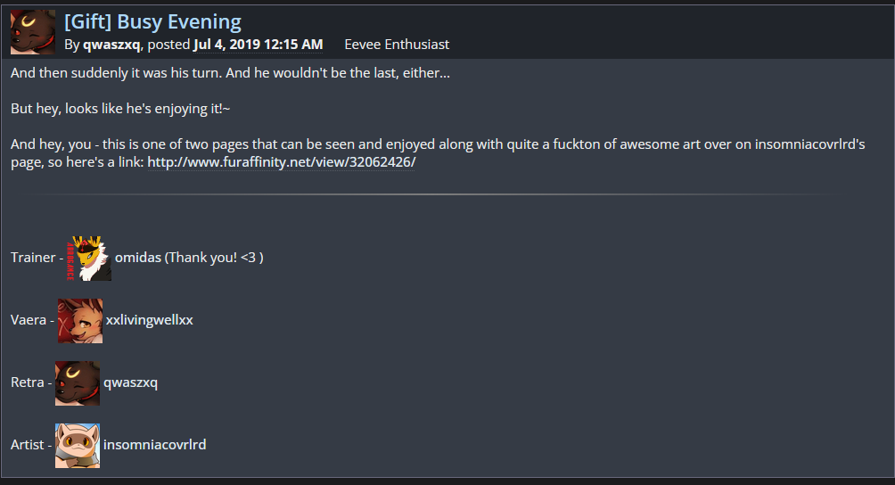This screenshot has height=485, width=895.
Task: Open author qwaszxq's profile from the byline
Action: (111, 45)
